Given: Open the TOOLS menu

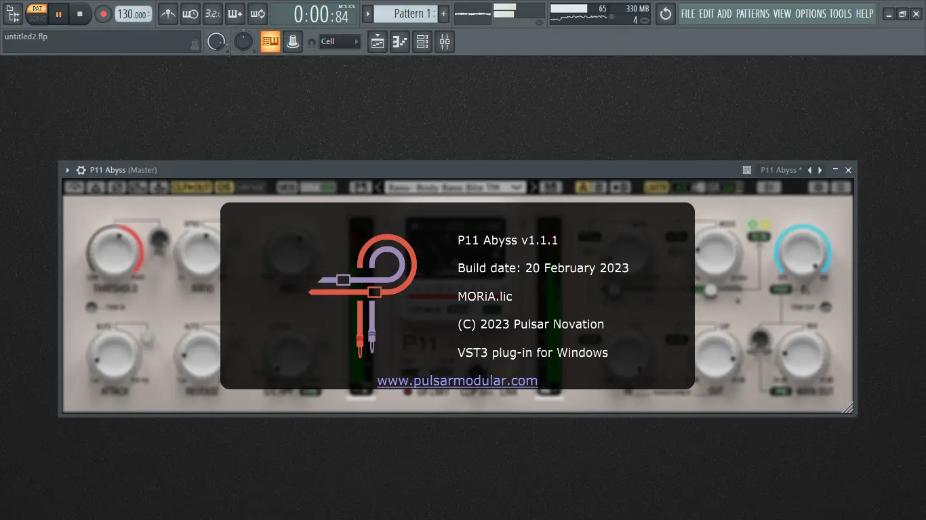Looking at the screenshot, I should pyautogui.click(x=841, y=14).
